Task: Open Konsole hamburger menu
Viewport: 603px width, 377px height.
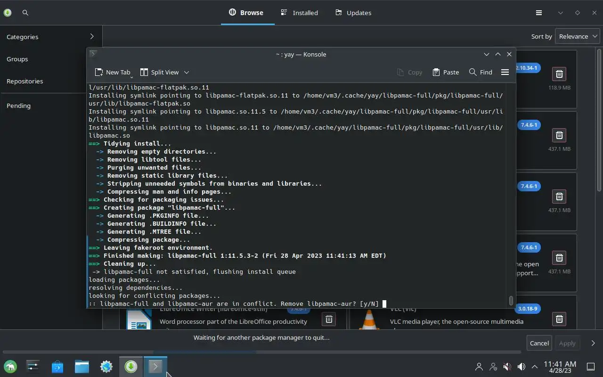Action: click(505, 72)
